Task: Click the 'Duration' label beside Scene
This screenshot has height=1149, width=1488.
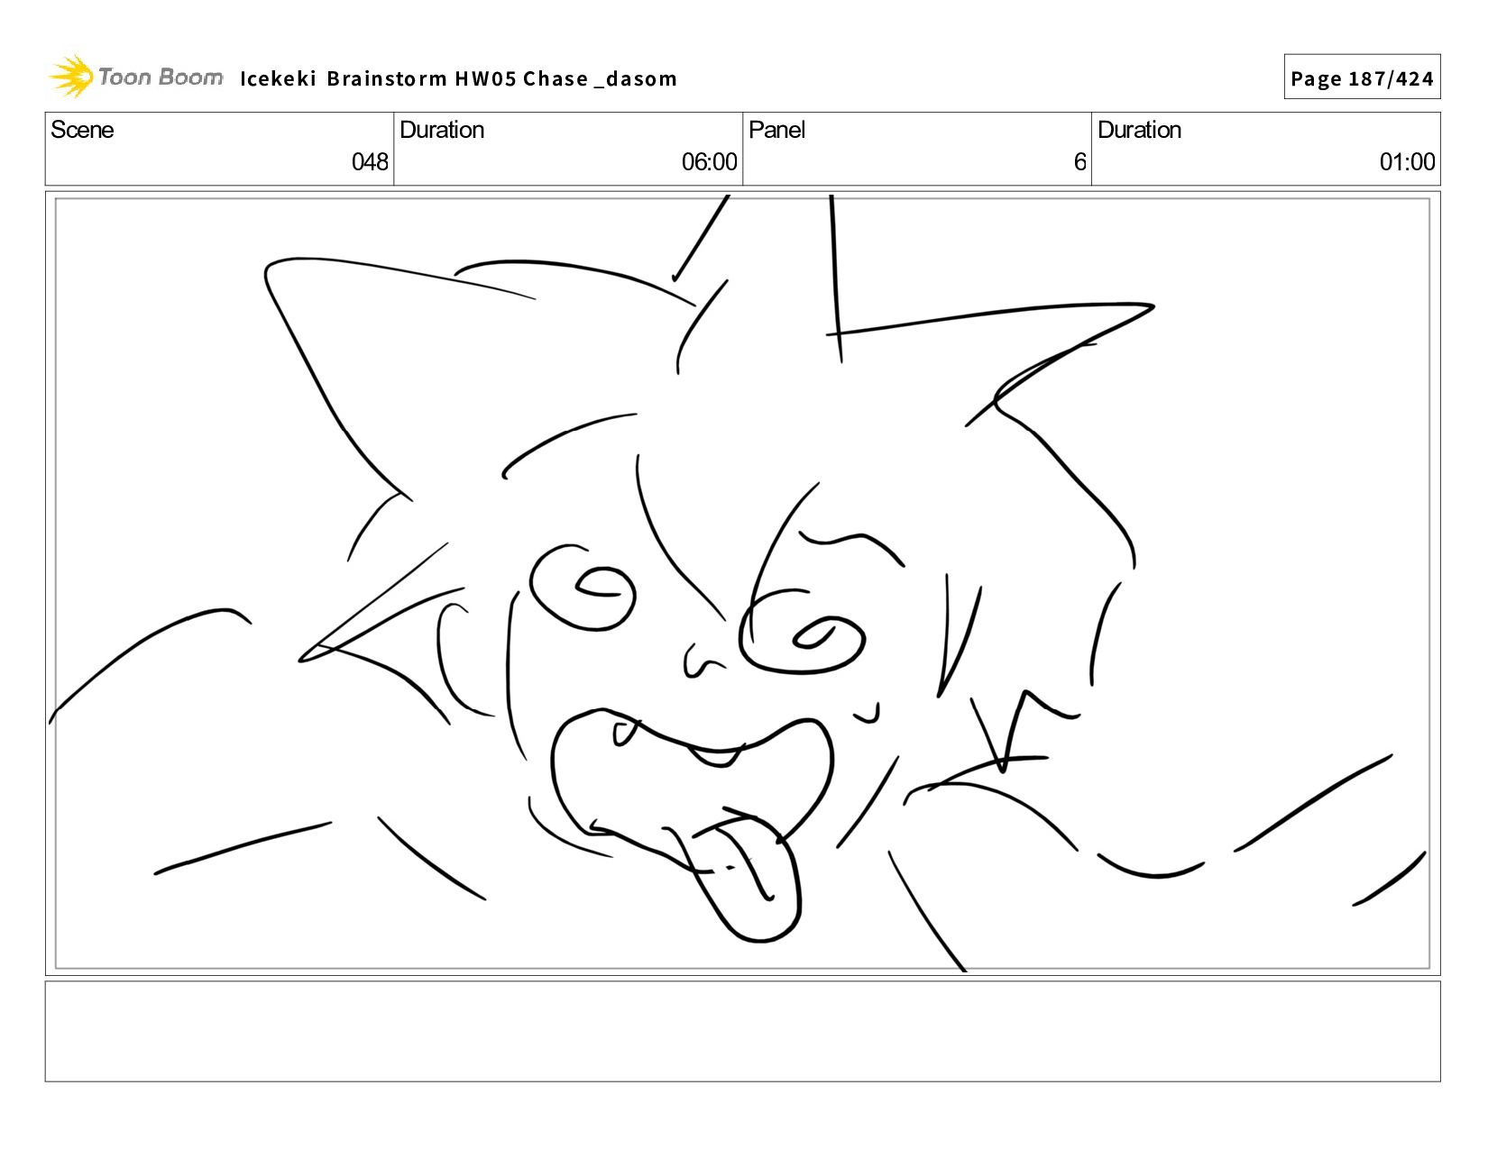Action: (x=442, y=130)
